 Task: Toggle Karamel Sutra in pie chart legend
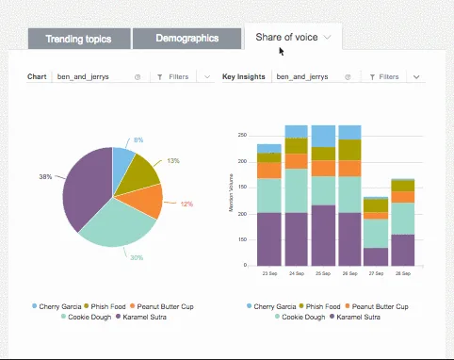141,317
